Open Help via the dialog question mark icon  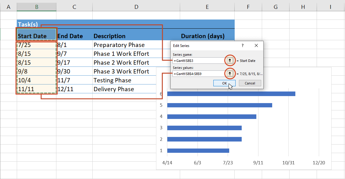pyautogui.click(x=242, y=45)
